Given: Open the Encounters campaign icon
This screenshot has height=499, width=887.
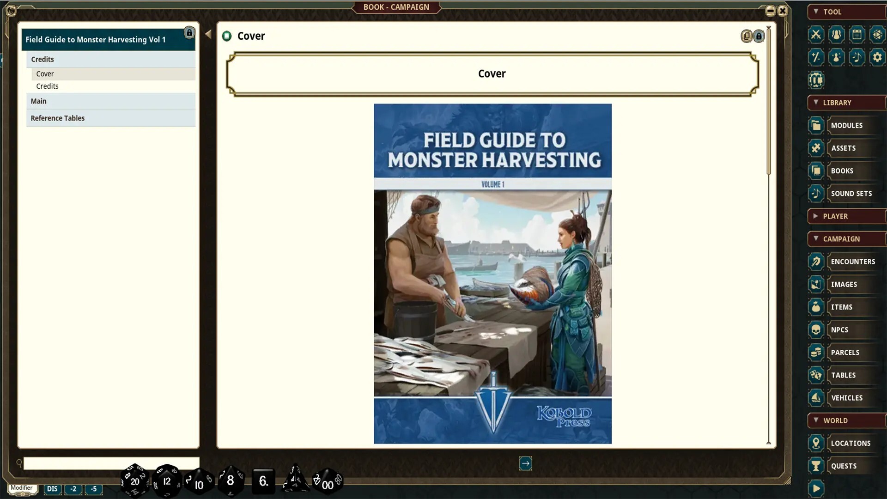Looking at the screenshot, I should [816, 262].
